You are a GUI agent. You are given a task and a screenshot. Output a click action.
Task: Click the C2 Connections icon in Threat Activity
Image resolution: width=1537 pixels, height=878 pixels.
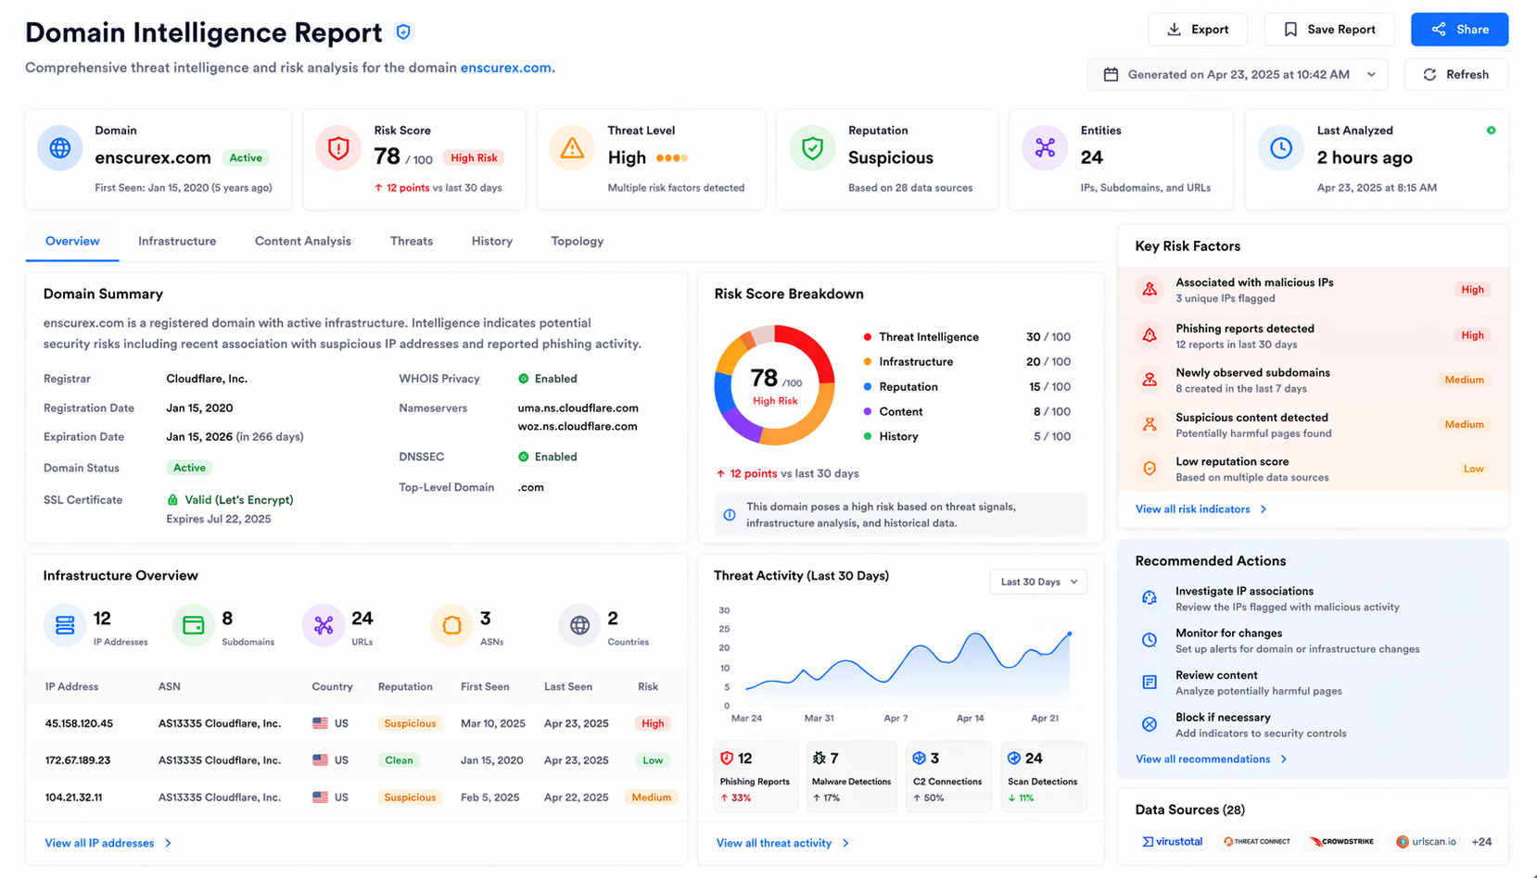click(920, 757)
